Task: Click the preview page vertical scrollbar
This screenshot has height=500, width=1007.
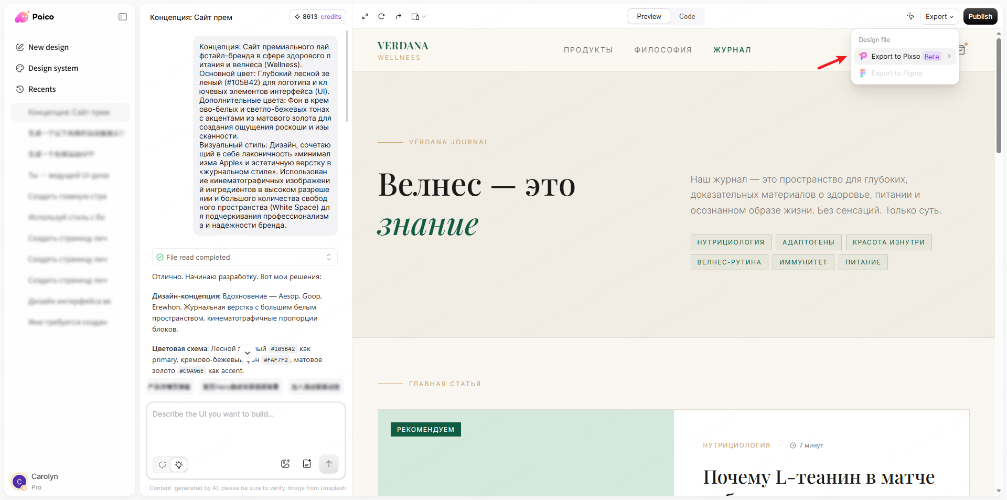Action: click(999, 94)
